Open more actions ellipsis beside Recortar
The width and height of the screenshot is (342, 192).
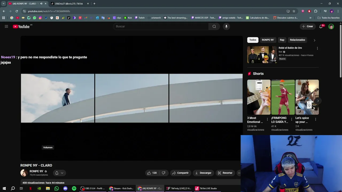point(239,173)
